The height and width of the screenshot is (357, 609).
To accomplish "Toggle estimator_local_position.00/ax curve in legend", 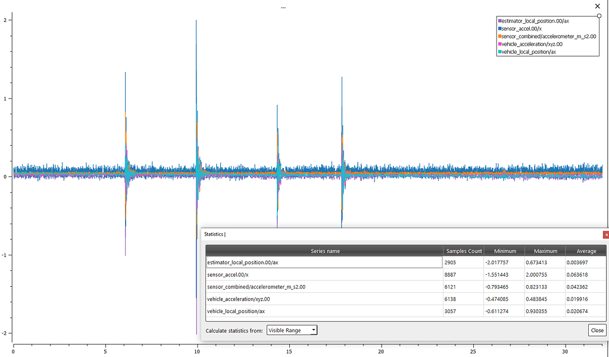I will (x=536, y=20).
